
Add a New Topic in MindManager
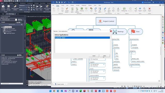72,10
